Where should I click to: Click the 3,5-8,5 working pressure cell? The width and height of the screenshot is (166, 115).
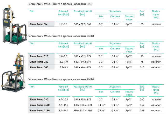[64, 67]
